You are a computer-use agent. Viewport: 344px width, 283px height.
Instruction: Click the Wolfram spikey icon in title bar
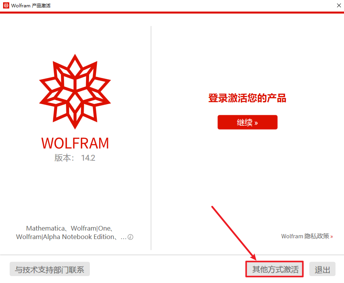point(6,5)
